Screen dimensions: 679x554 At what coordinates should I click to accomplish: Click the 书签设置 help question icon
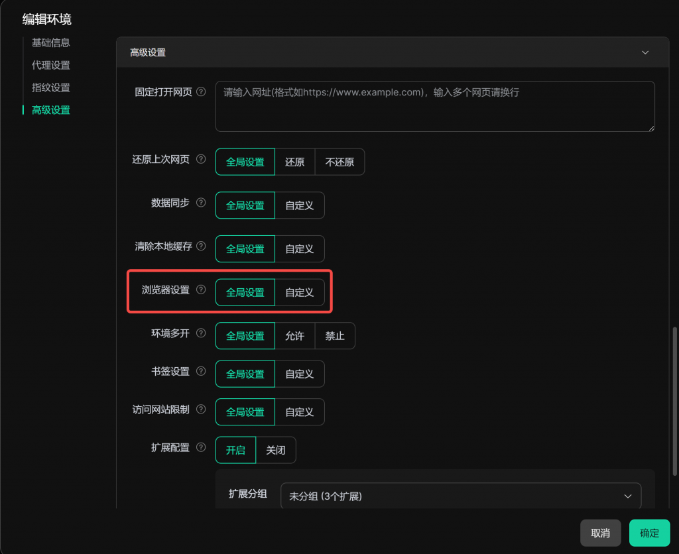point(202,372)
